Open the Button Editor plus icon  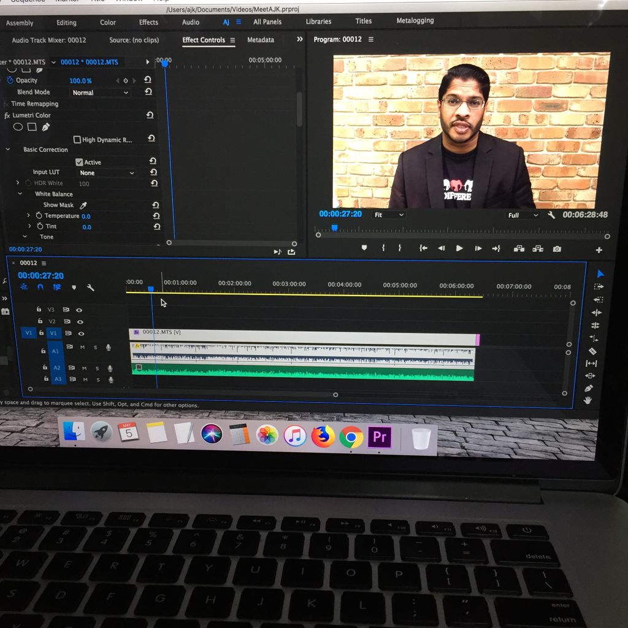(x=599, y=250)
